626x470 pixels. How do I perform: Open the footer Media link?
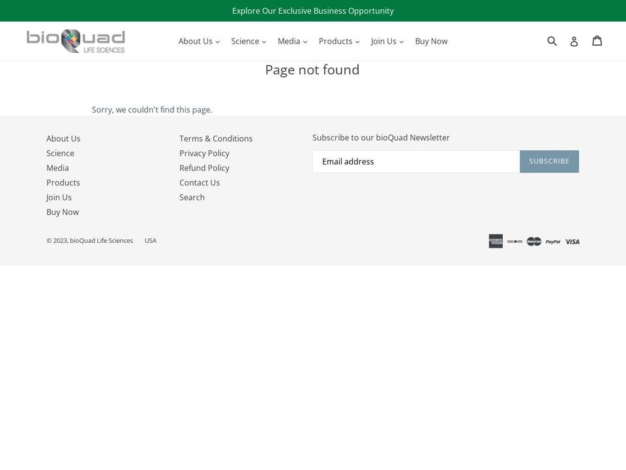point(57,168)
